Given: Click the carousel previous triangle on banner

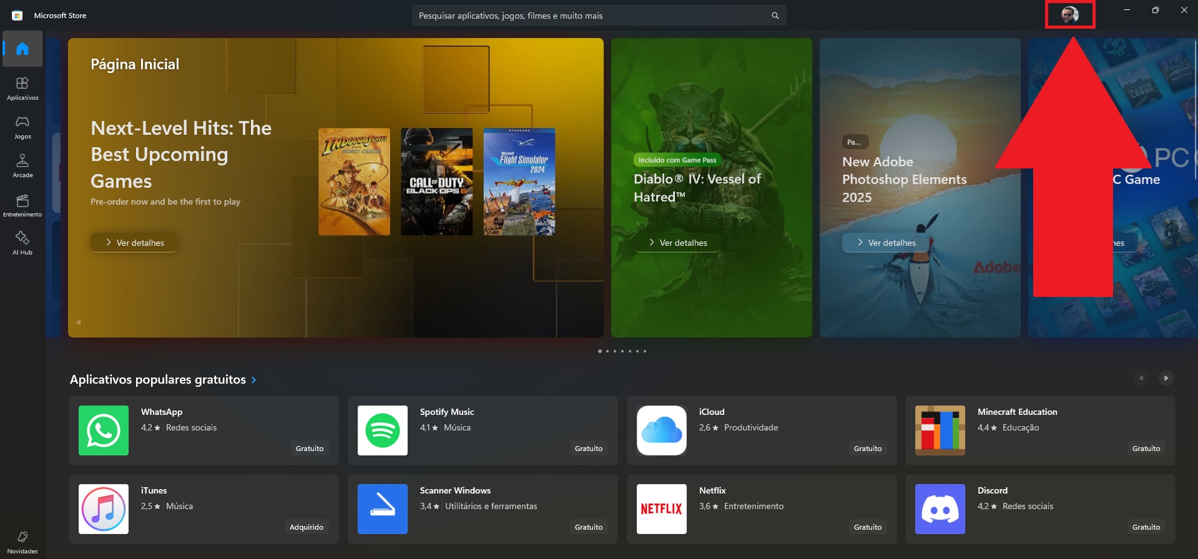Looking at the screenshot, I should click(x=78, y=323).
